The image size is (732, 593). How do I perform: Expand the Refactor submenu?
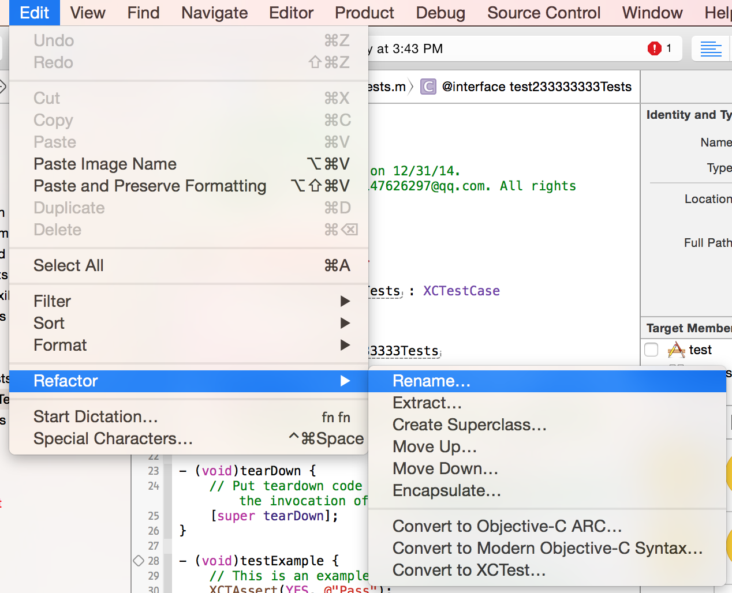[189, 381]
